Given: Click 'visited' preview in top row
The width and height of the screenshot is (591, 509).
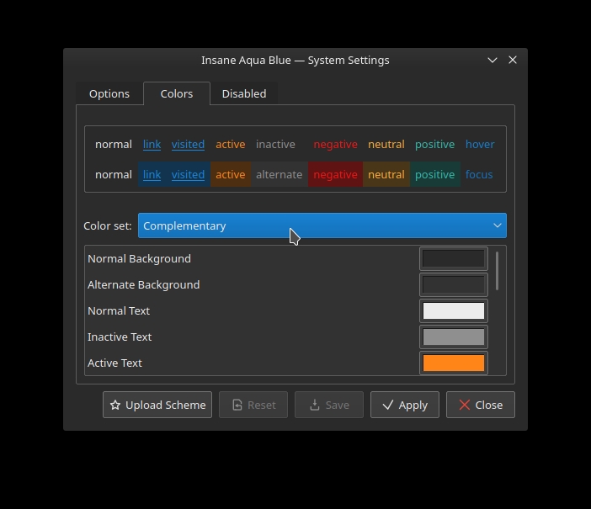Looking at the screenshot, I should pos(188,145).
